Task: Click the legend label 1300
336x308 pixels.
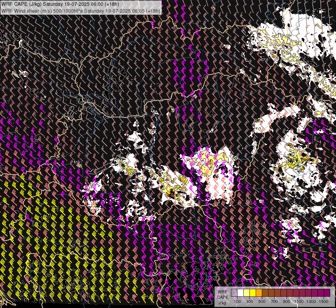Action: [x=311, y=301]
